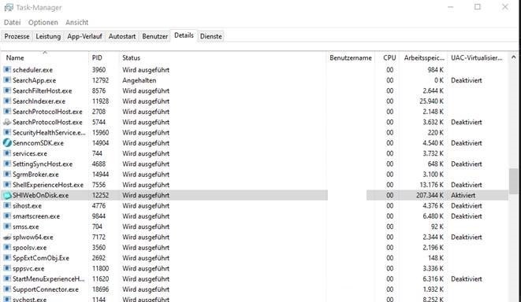Click PID 18696 of SupportConnector.exe

[x=100, y=289]
